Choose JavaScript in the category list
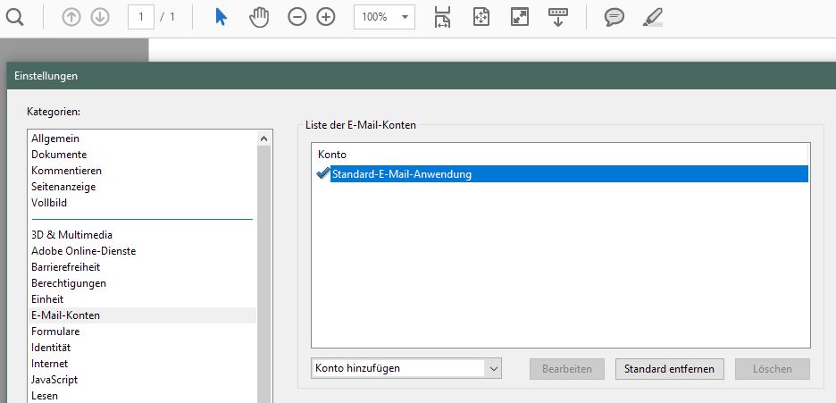Image resolution: width=836 pixels, height=403 pixels. point(55,380)
